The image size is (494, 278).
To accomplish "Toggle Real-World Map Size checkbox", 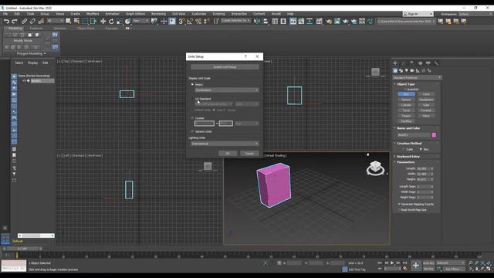I will tap(399, 209).
